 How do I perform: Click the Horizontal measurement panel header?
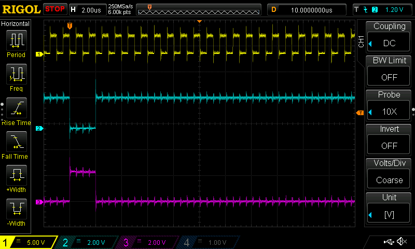[15, 24]
